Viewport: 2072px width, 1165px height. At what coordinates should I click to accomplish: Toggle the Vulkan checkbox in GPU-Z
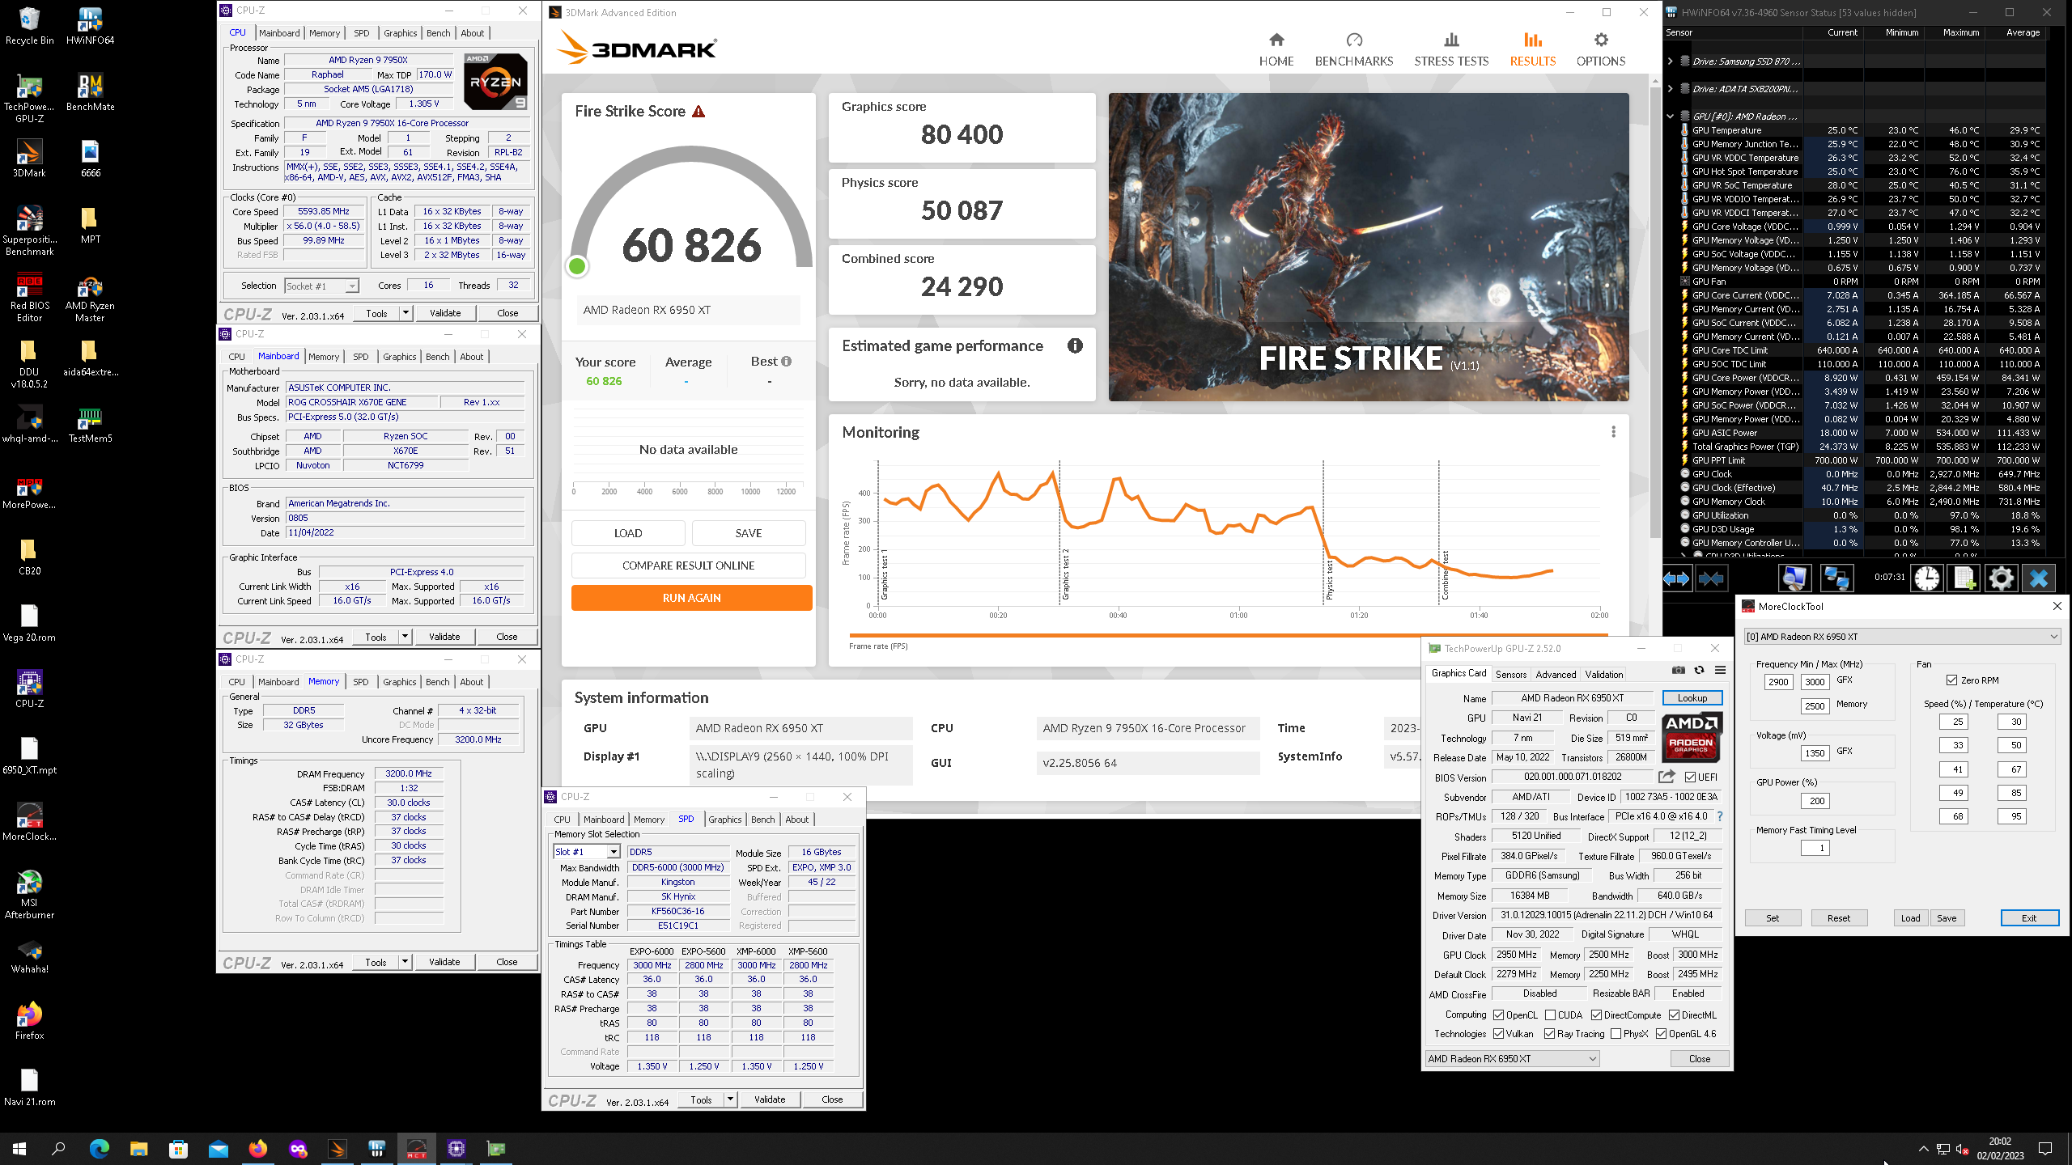pos(1498,1033)
